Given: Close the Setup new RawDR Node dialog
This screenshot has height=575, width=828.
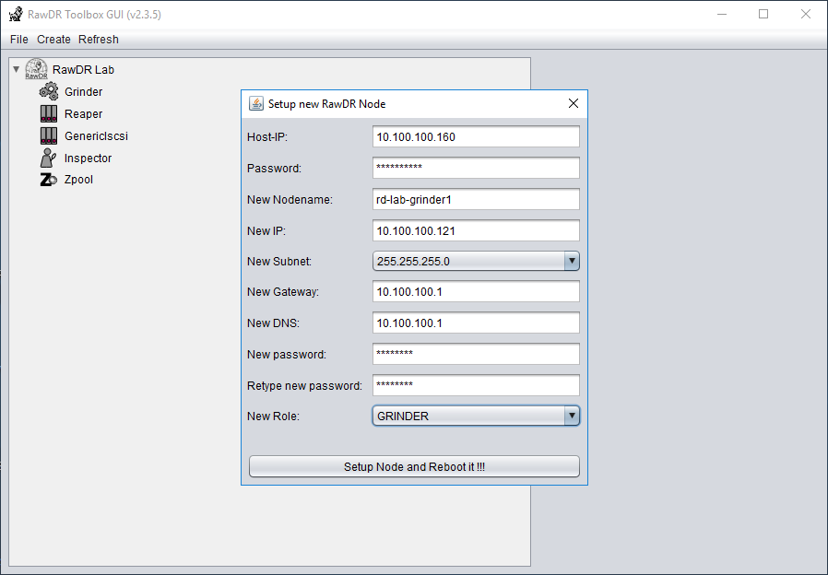Looking at the screenshot, I should click(574, 103).
